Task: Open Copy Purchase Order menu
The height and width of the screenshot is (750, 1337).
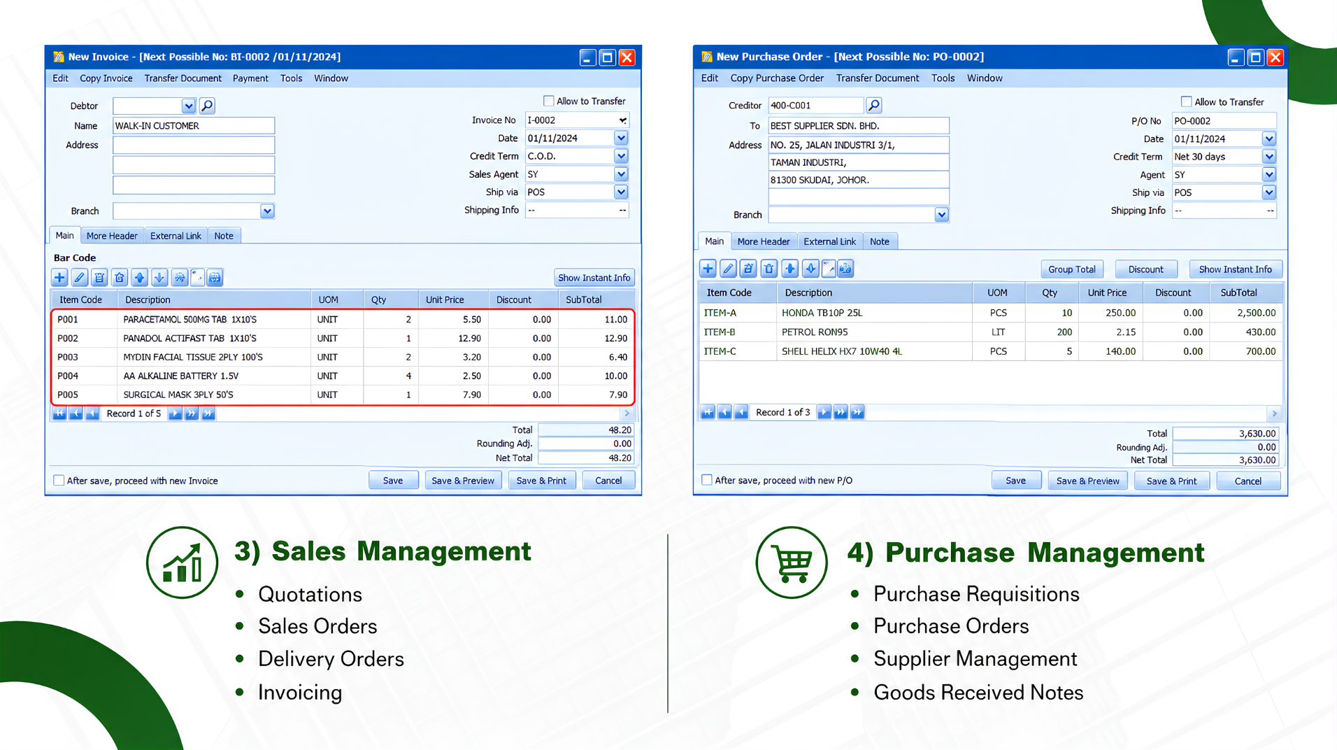Action: pos(777,78)
